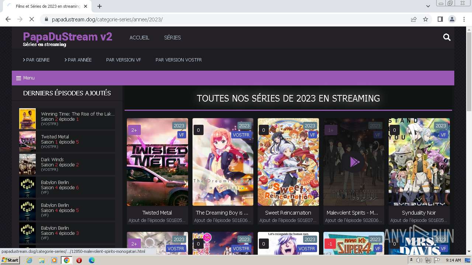
Task: Open Twisted Metal series poster
Action: (157, 162)
